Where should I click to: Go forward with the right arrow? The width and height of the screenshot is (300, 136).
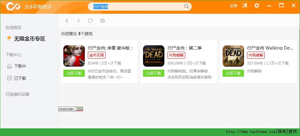tap(79, 20)
